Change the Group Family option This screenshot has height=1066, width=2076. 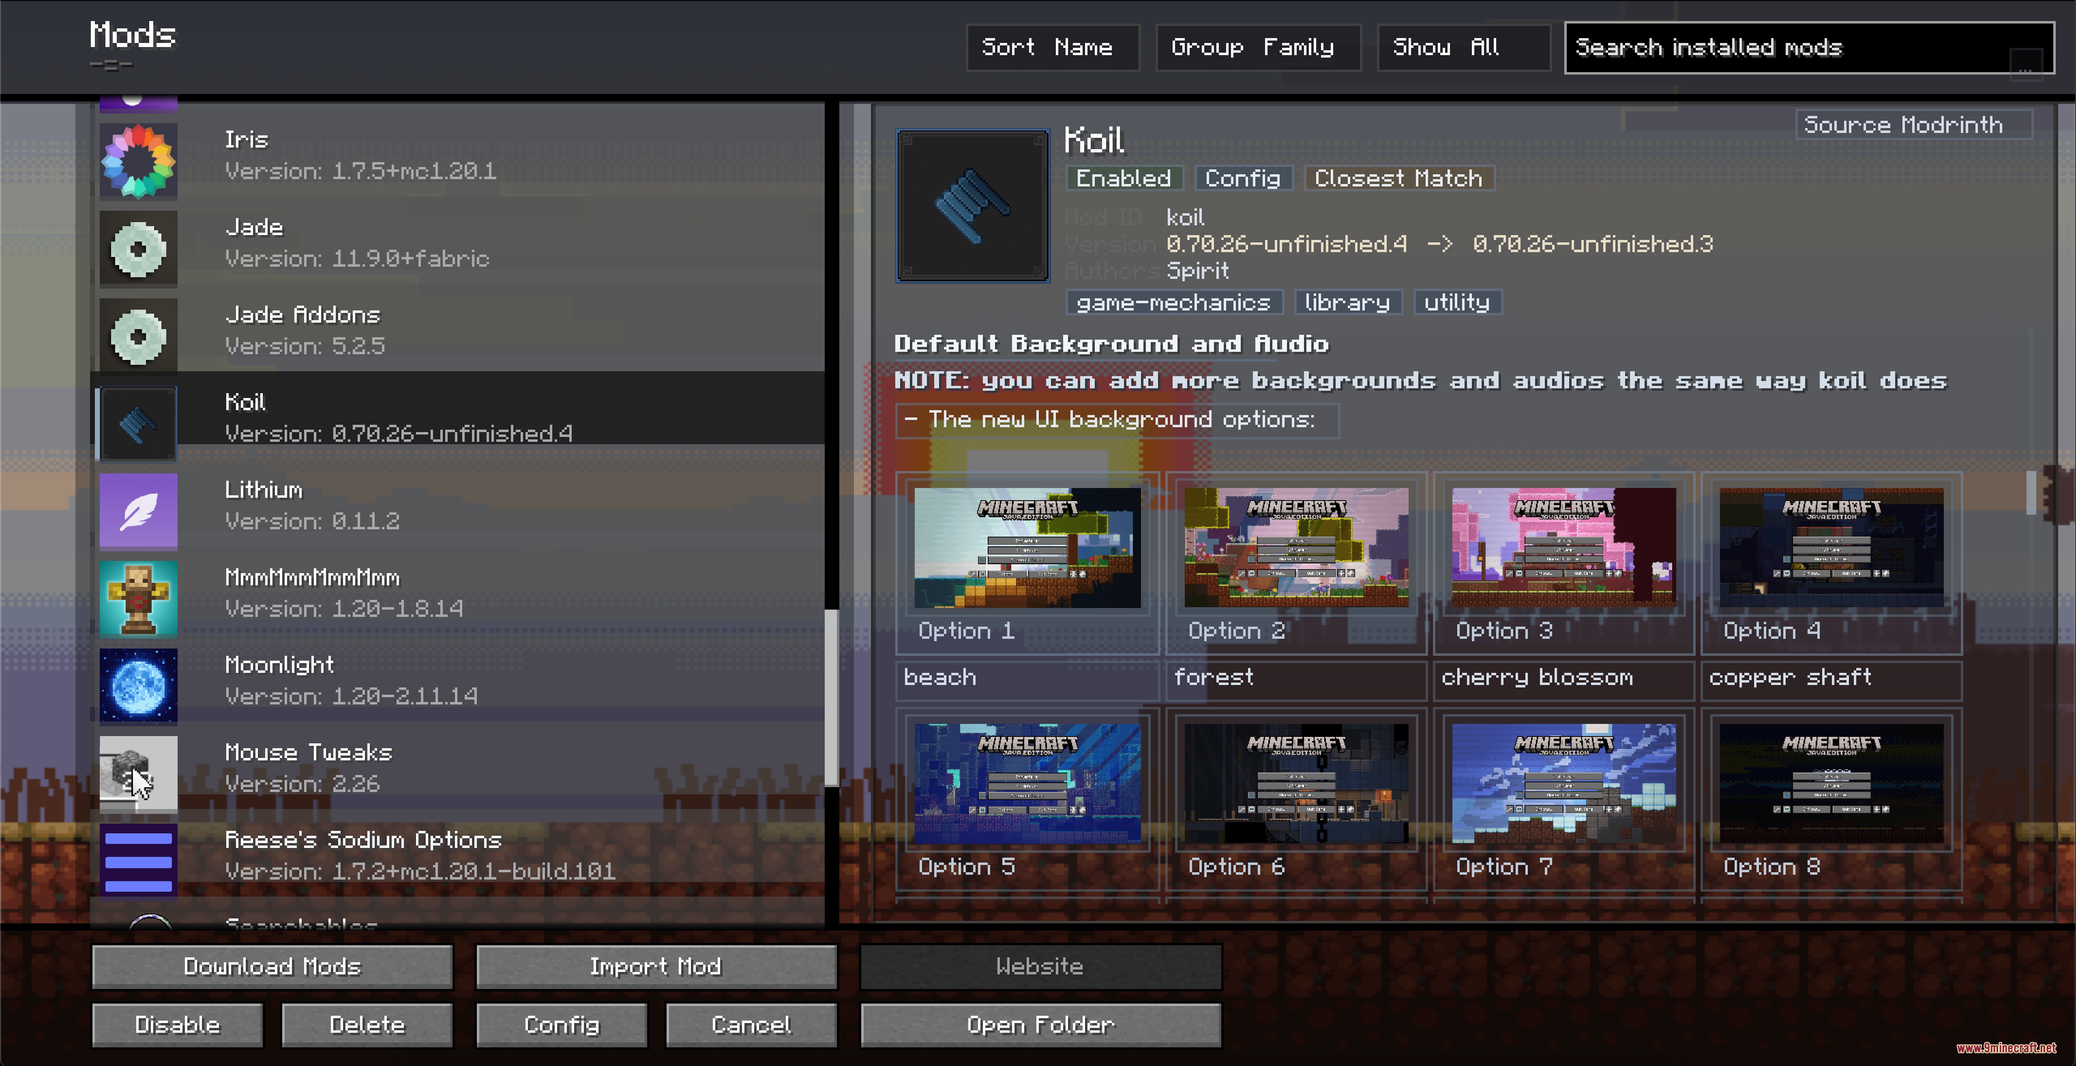coord(1258,47)
